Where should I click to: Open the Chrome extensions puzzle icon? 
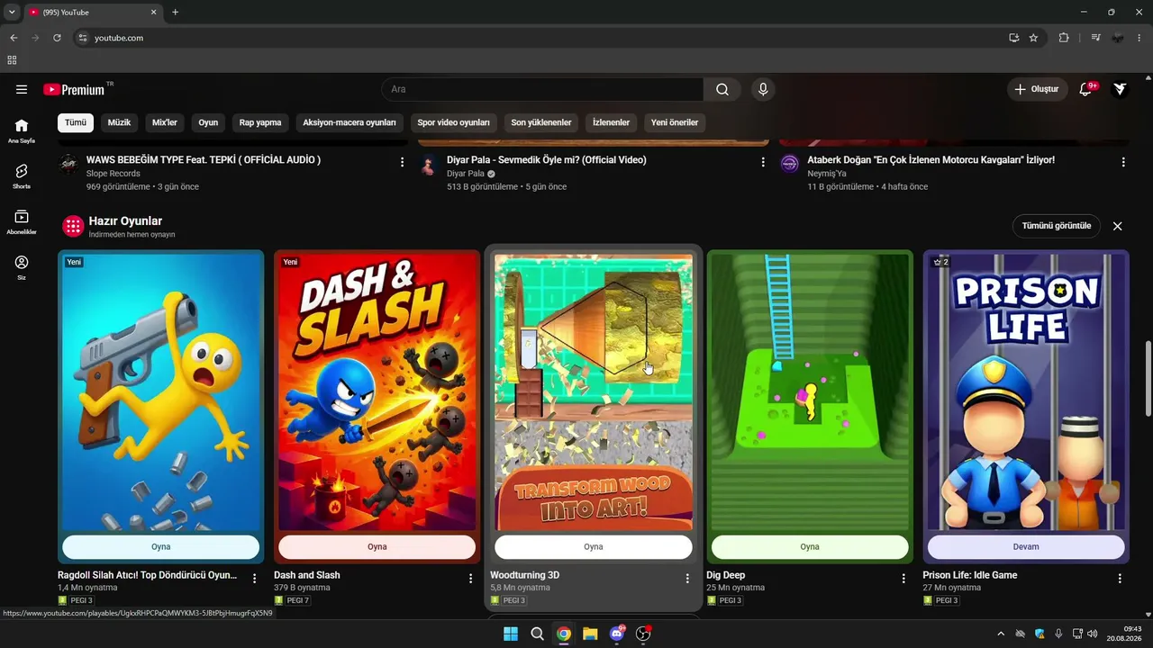point(1064,38)
